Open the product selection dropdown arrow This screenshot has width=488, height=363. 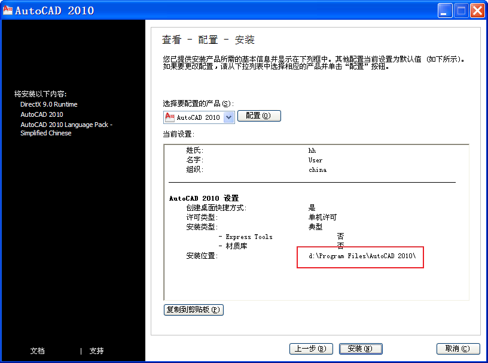click(228, 117)
